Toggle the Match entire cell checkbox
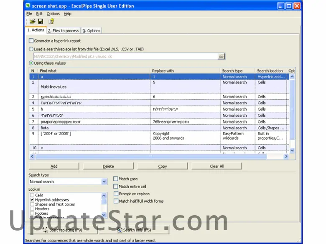326x244 pixels. click(x=116, y=186)
